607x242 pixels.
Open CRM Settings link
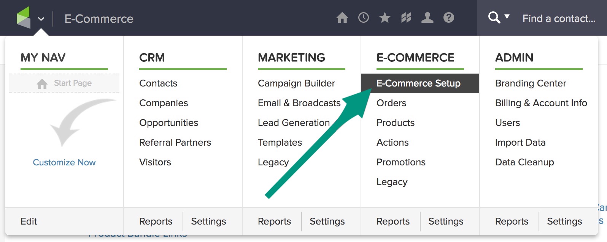[208, 221]
